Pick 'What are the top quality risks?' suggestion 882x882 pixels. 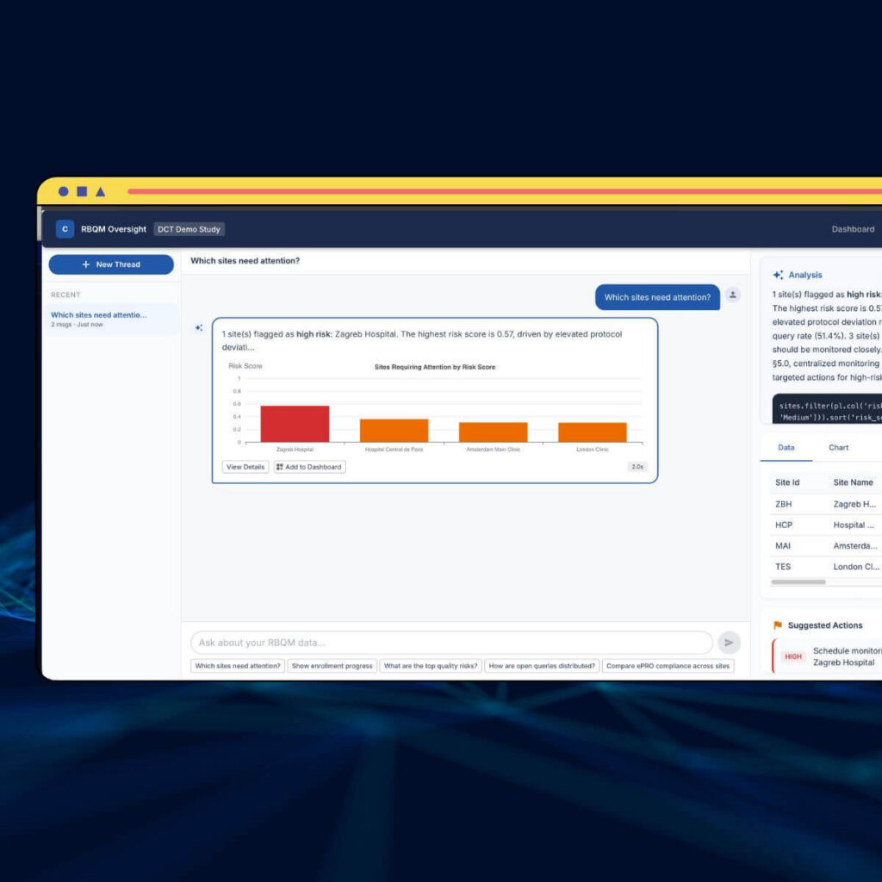point(431,666)
